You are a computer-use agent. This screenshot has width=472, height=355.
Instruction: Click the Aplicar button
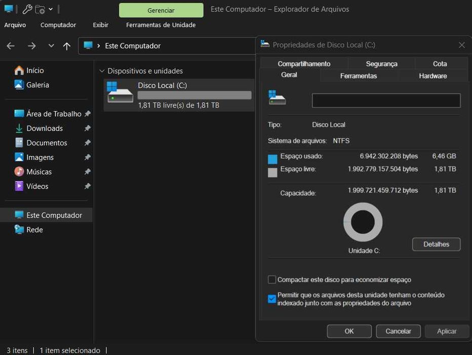pos(447,331)
